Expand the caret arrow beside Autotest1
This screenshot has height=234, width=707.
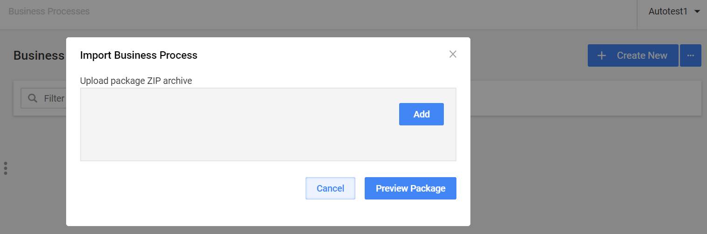point(697,12)
